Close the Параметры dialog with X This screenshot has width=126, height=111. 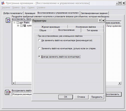pos(103,20)
